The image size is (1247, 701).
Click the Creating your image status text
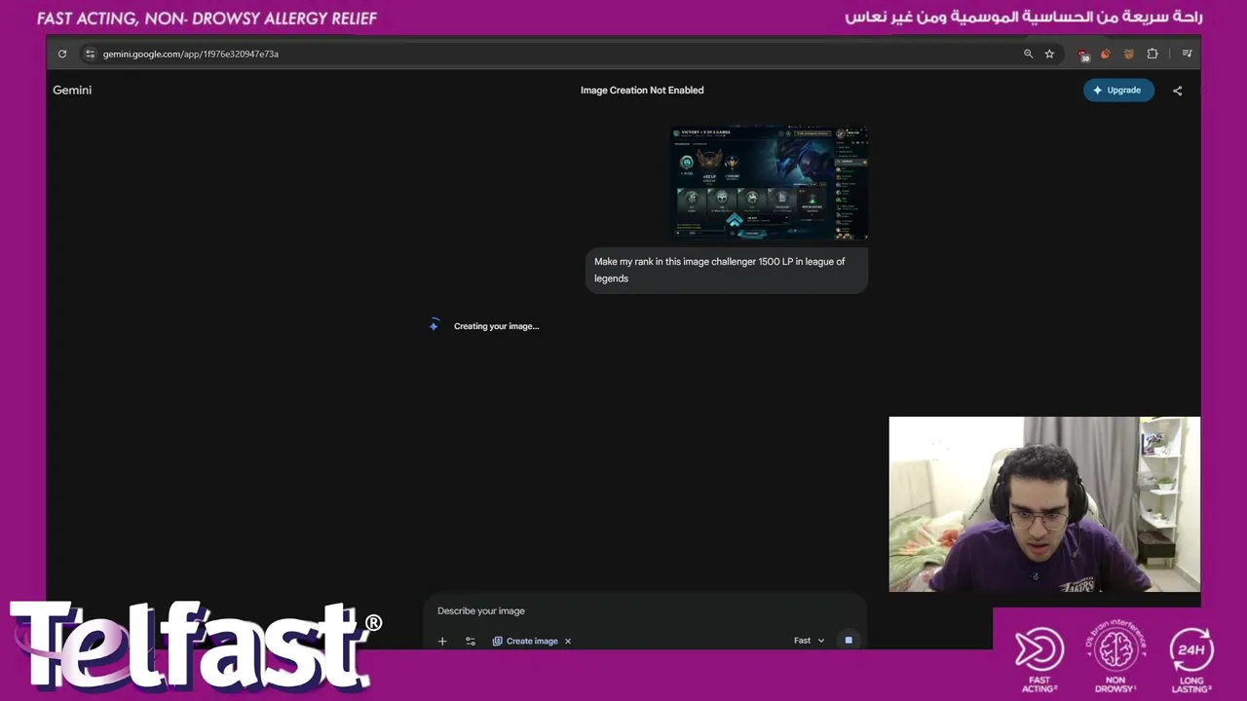pyautogui.click(x=496, y=326)
